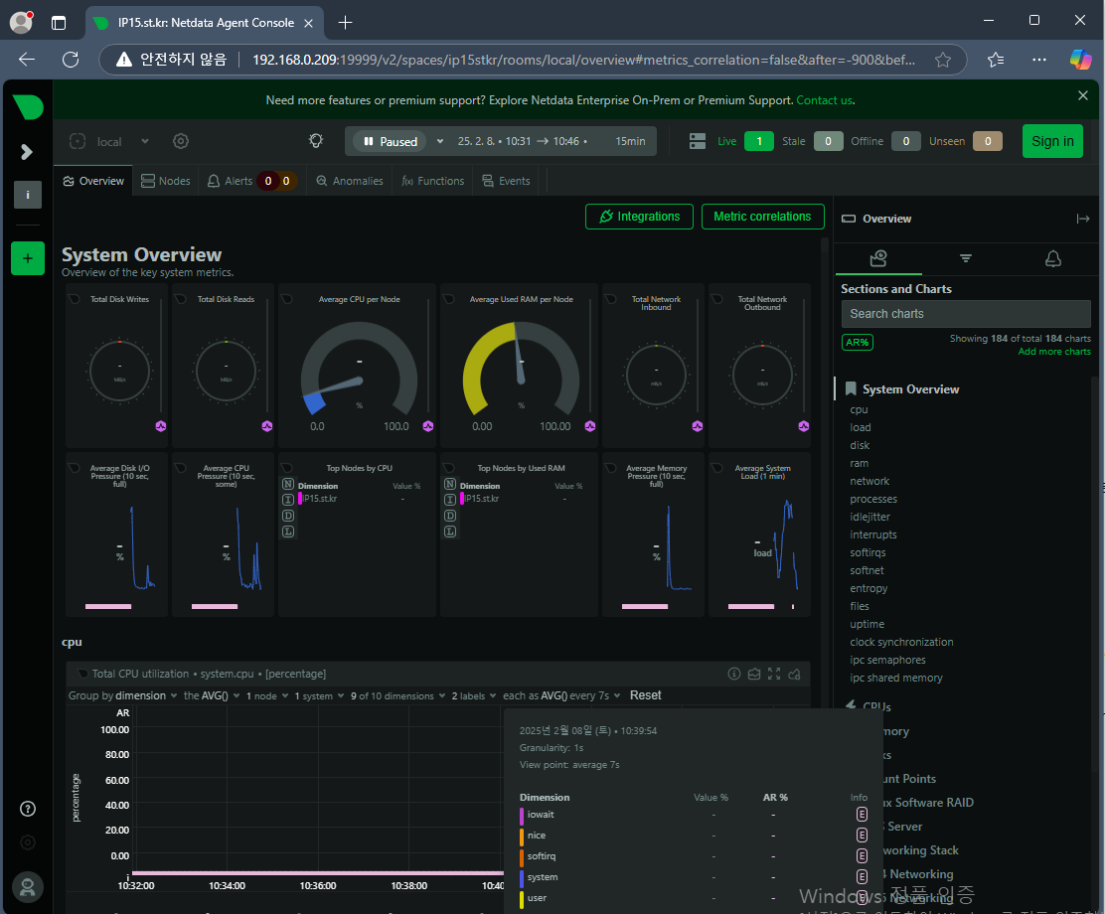1105x914 pixels.
Task: Open the 2 labels dropdown
Action: tap(474, 695)
